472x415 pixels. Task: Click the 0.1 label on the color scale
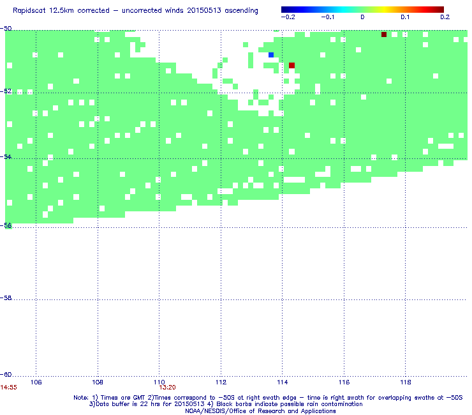pyautogui.click(x=405, y=17)
